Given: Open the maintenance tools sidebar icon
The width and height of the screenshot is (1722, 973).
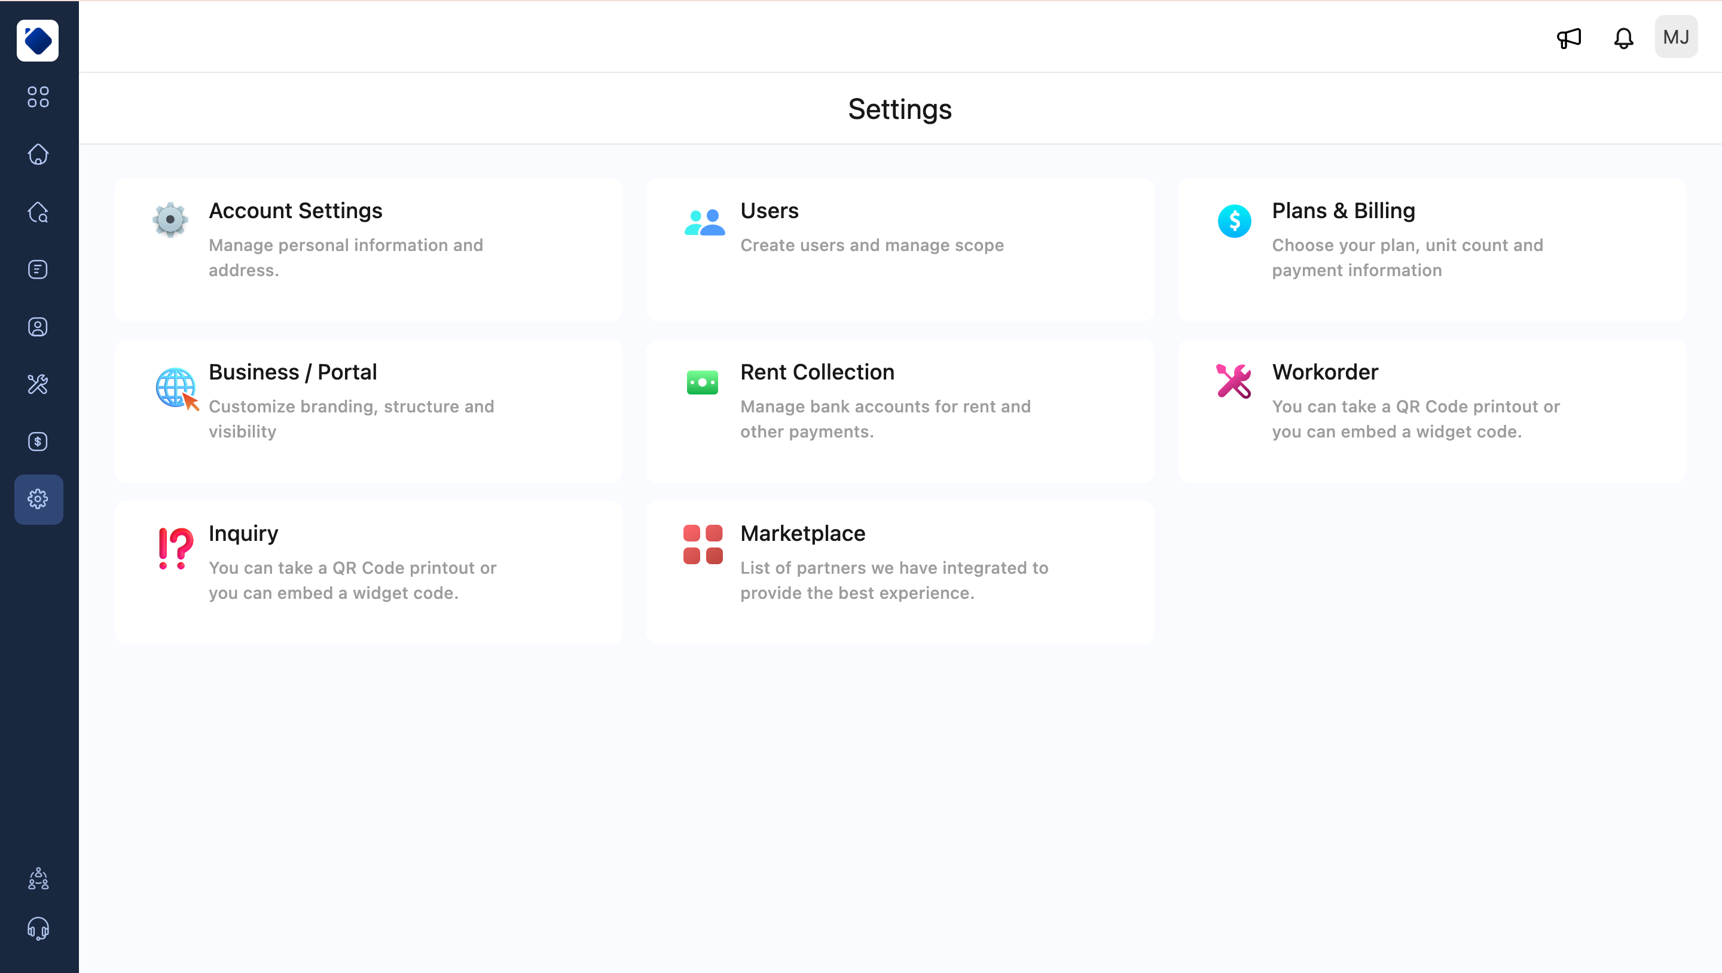Looking at the screenshot, I should click(38, 384).
